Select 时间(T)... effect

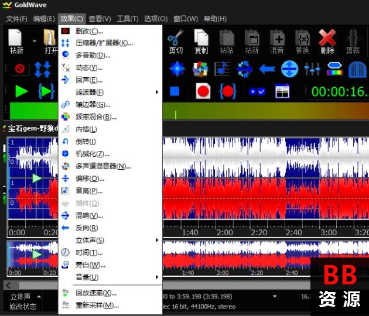tap(110, 253)
